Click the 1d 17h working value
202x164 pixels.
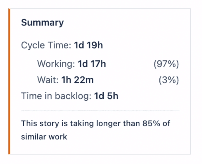pos(92,64)
